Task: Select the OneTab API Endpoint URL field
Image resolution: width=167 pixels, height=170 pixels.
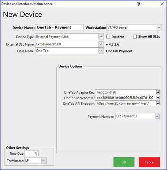Action: tap(126, 103)
